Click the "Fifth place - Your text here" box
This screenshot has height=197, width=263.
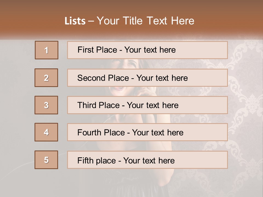pyautogui.click(x=147, y=160)
